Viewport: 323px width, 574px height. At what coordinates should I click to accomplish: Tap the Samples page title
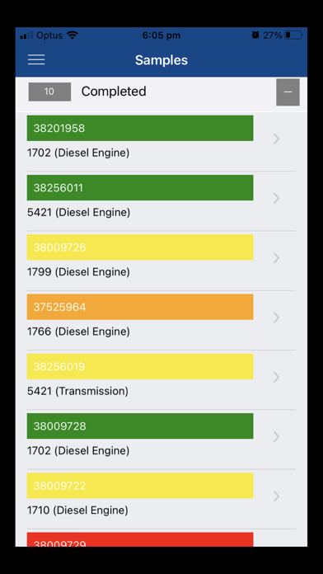click(161, 60)
